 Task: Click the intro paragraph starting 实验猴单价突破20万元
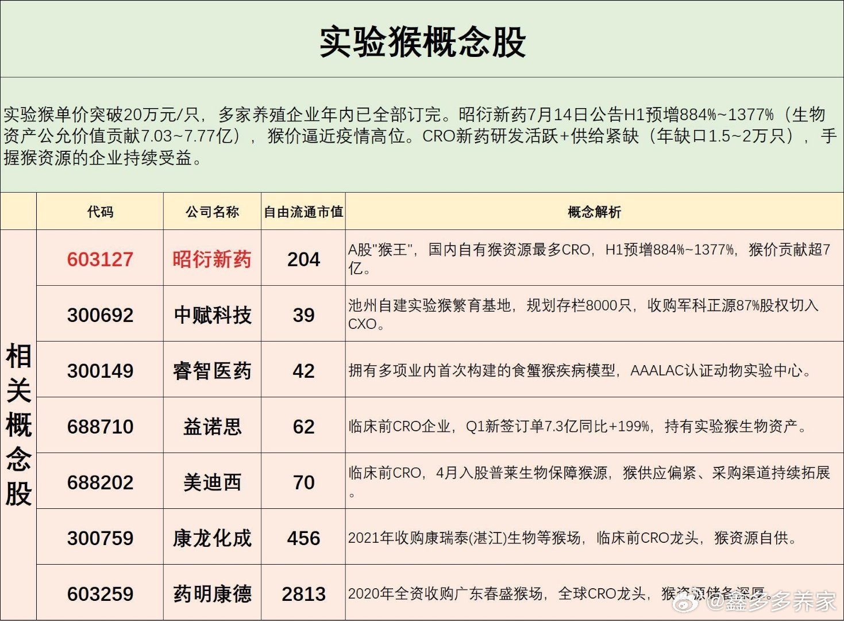click(x=420, y=136)
